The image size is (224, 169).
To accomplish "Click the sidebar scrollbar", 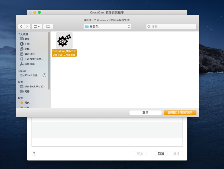I will point(49,61).
